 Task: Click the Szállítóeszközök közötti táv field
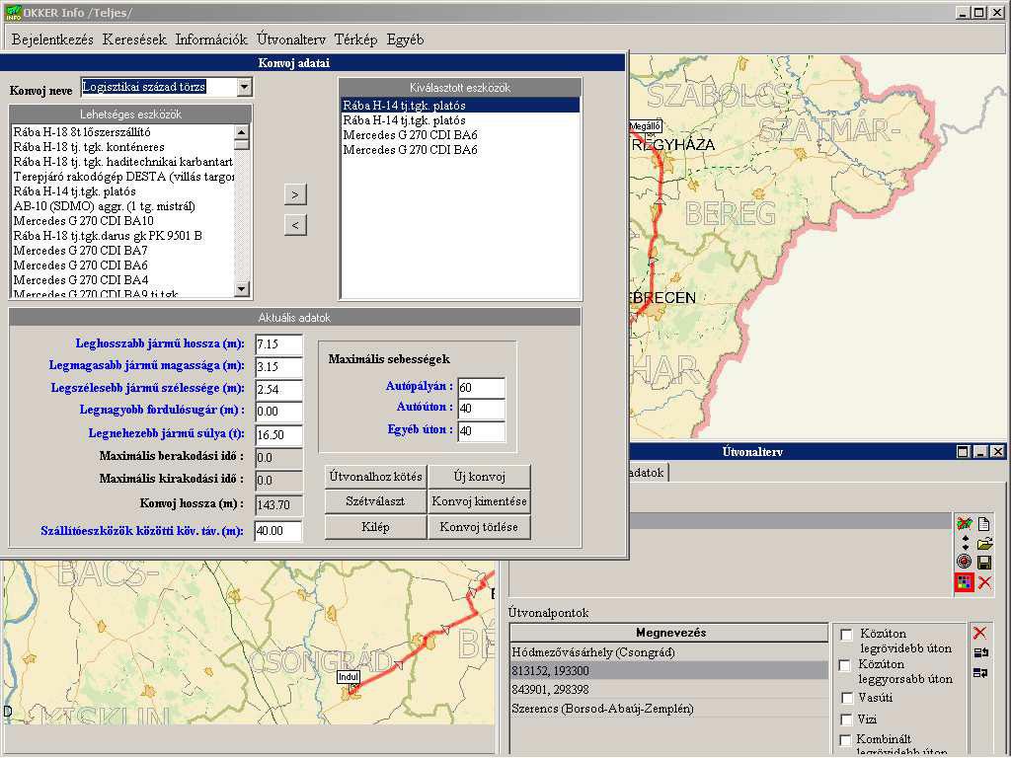[x=278, y=531]
